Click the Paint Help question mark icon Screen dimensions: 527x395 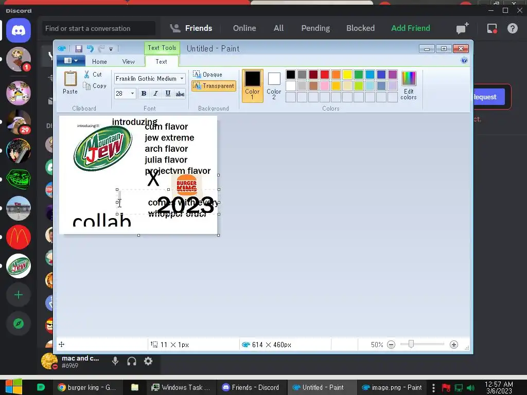464,61
